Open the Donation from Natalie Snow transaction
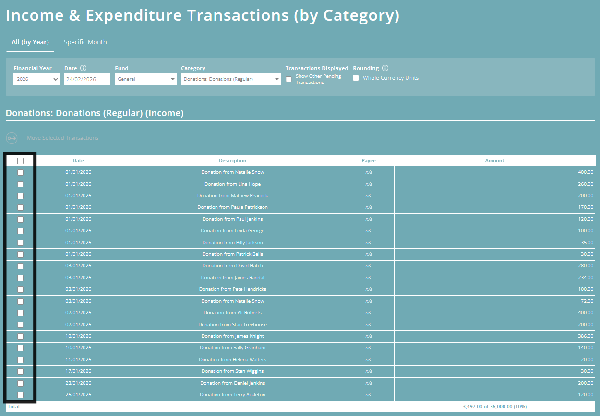600x416 pixels. tap(232, 172)
